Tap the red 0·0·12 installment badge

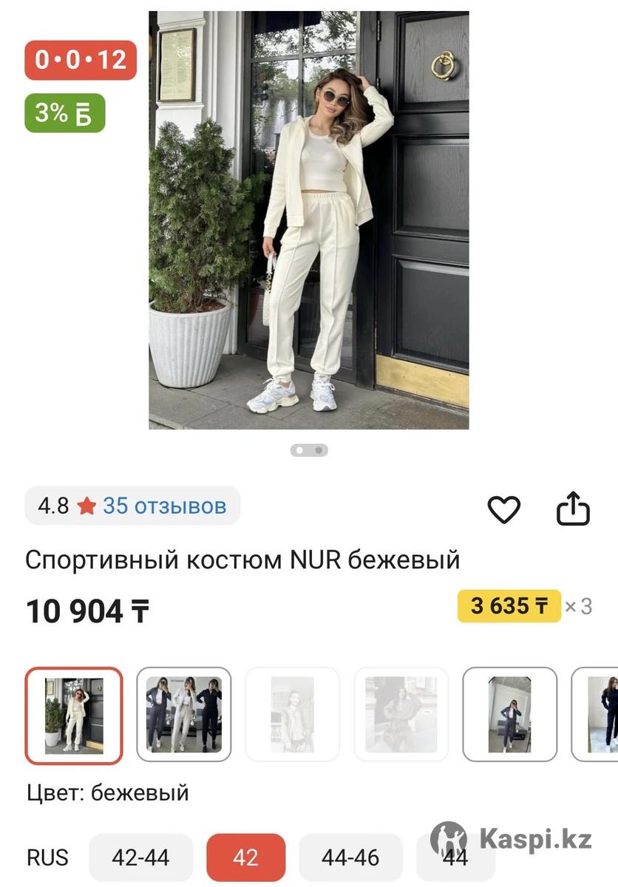[81, 60]
